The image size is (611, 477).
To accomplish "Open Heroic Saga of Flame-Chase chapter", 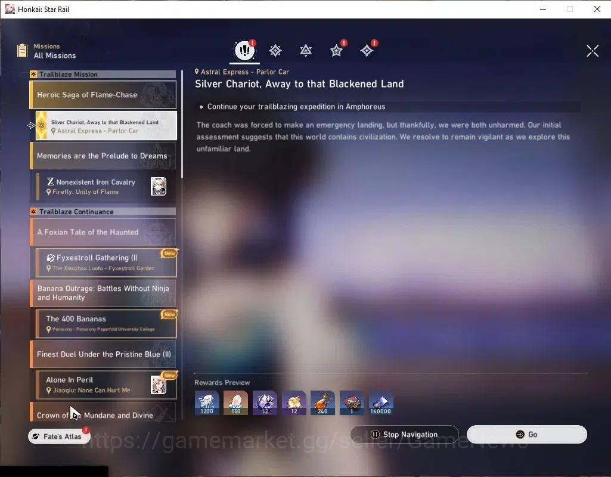I will point(103,95).
